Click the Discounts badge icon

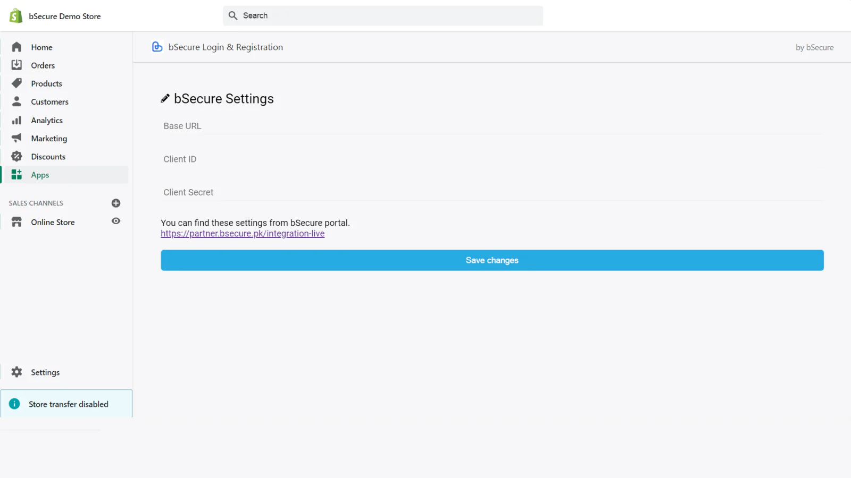[16, 157]
